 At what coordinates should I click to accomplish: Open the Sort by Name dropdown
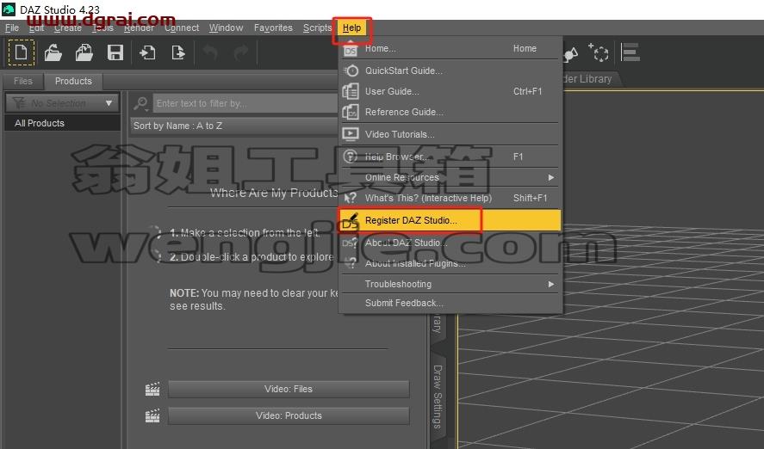234,126
